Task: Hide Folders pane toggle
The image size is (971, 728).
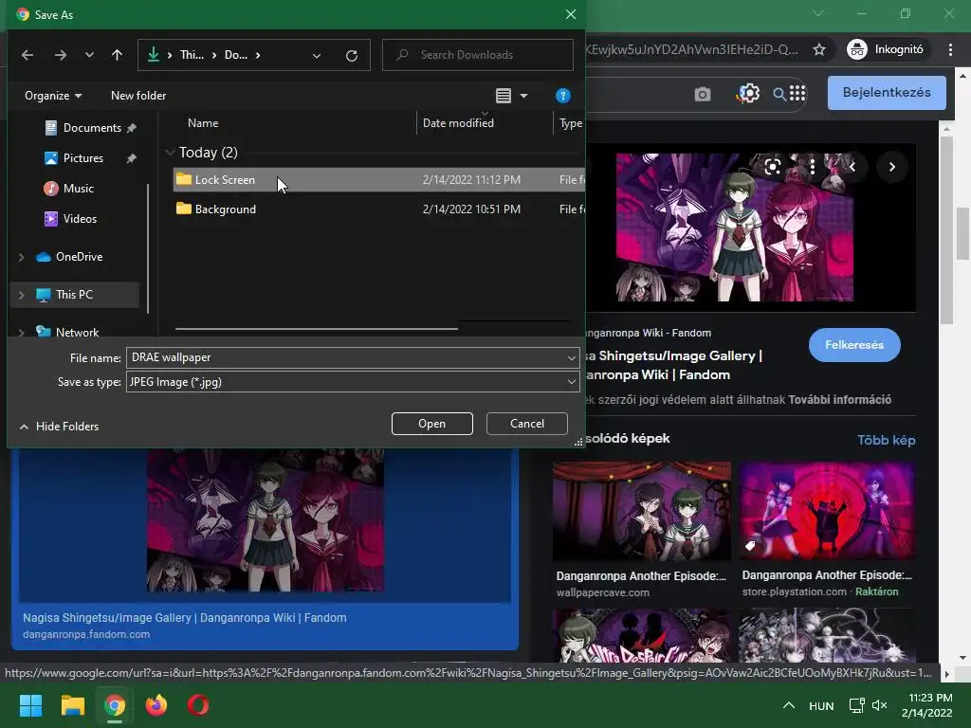Action: 59,426
